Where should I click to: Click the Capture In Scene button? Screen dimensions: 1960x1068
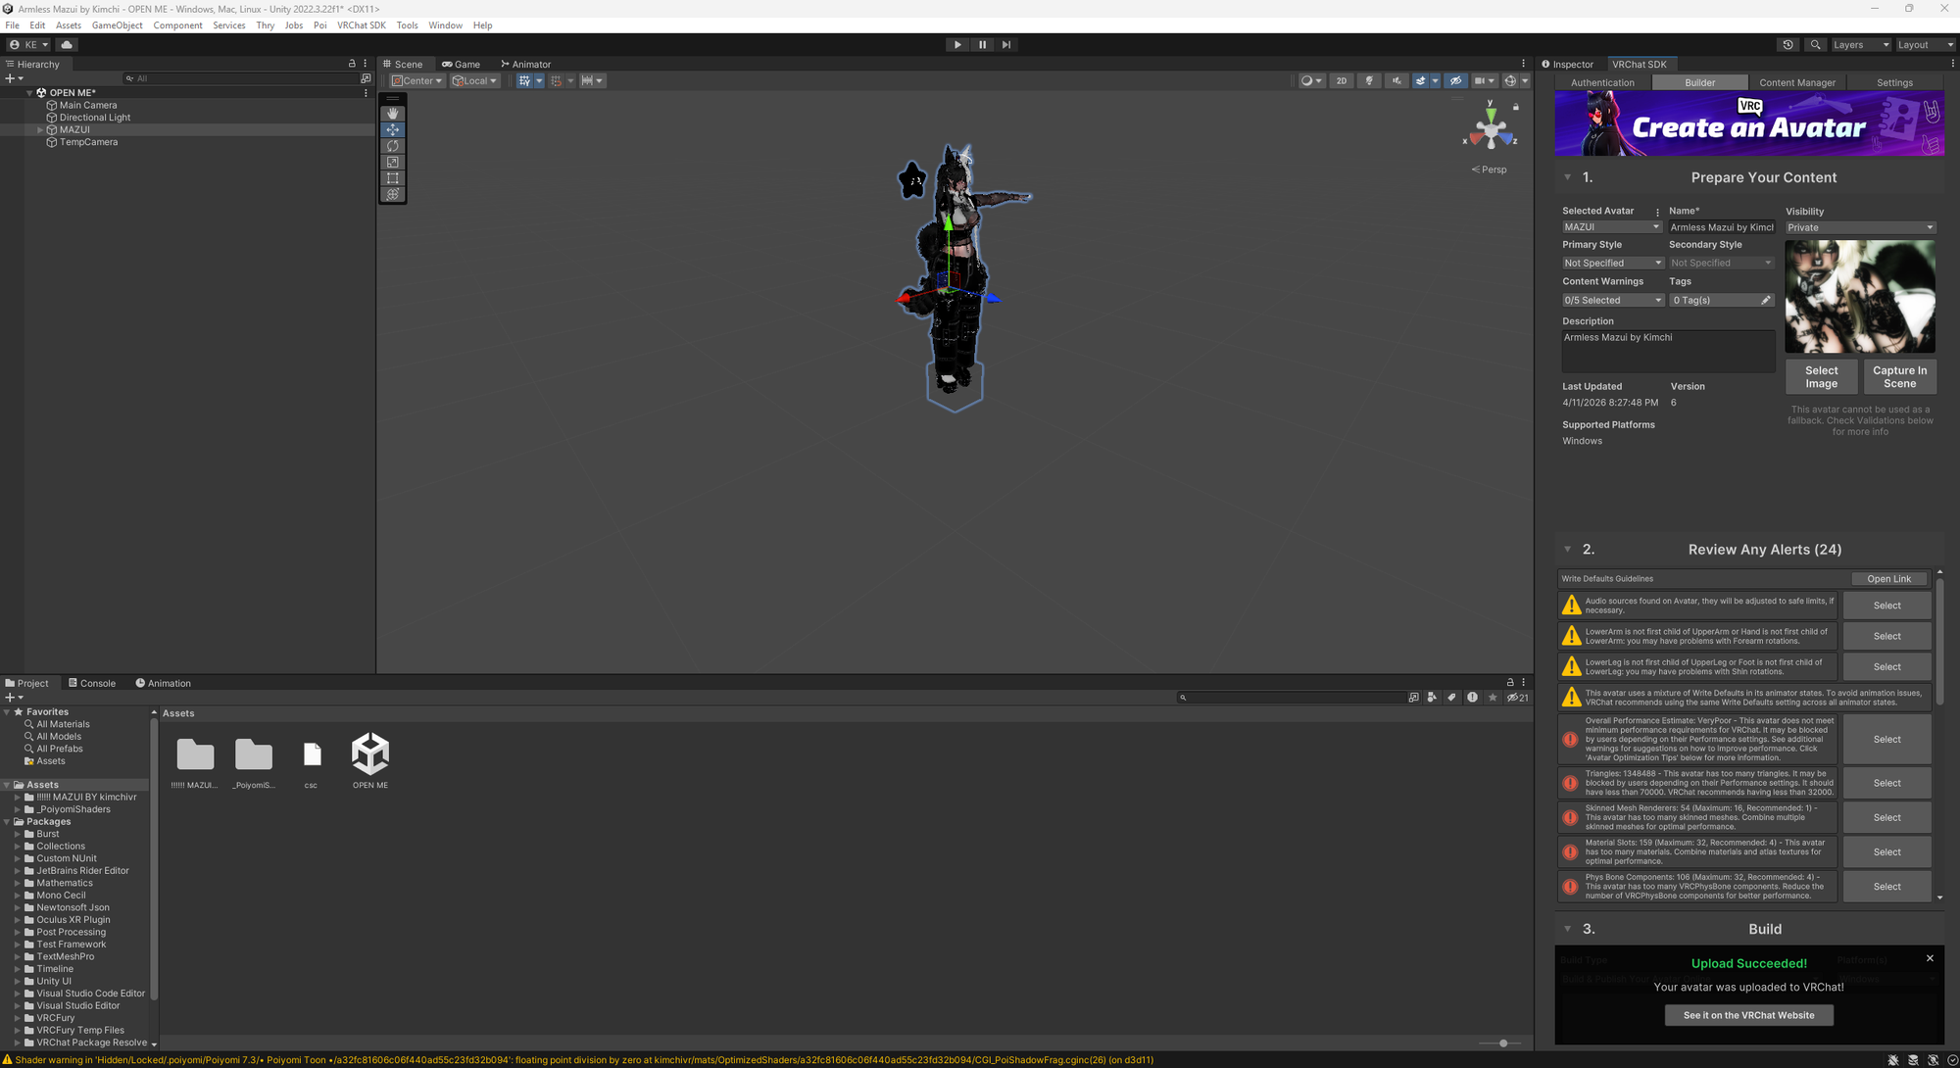pos(1898,377)
